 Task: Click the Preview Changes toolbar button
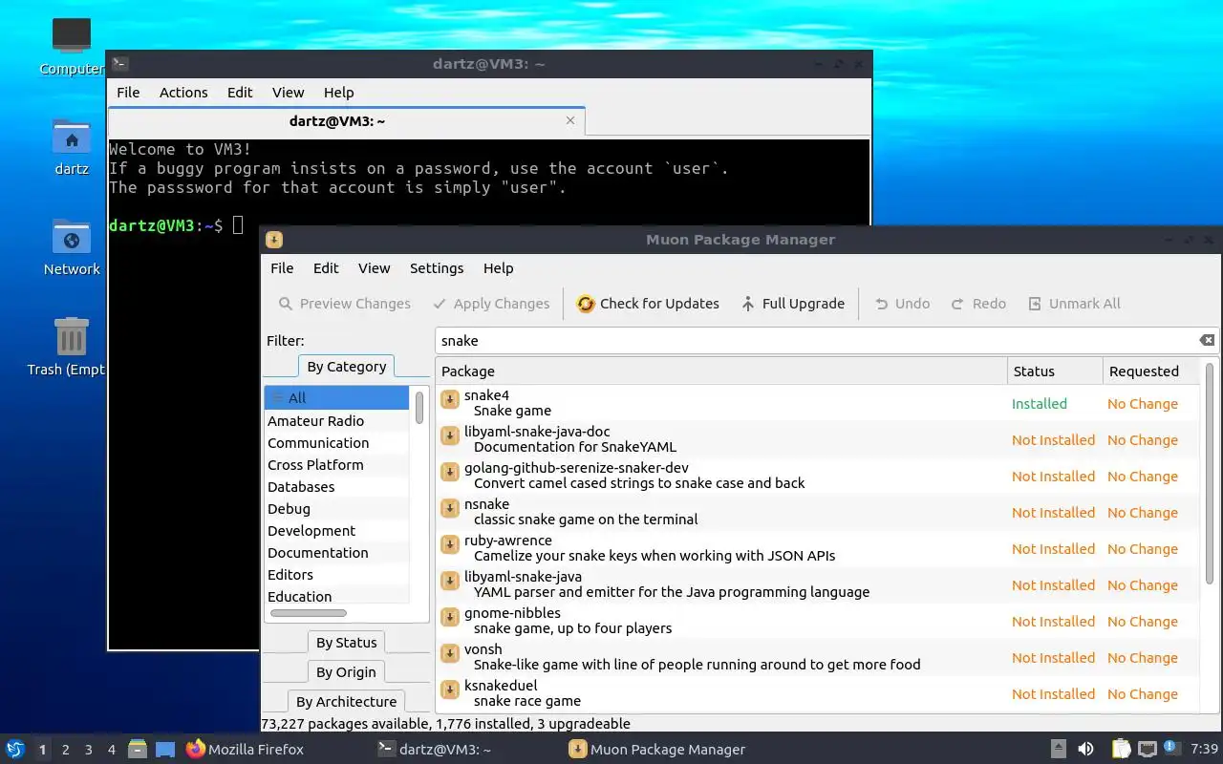[x=344, y=304]
